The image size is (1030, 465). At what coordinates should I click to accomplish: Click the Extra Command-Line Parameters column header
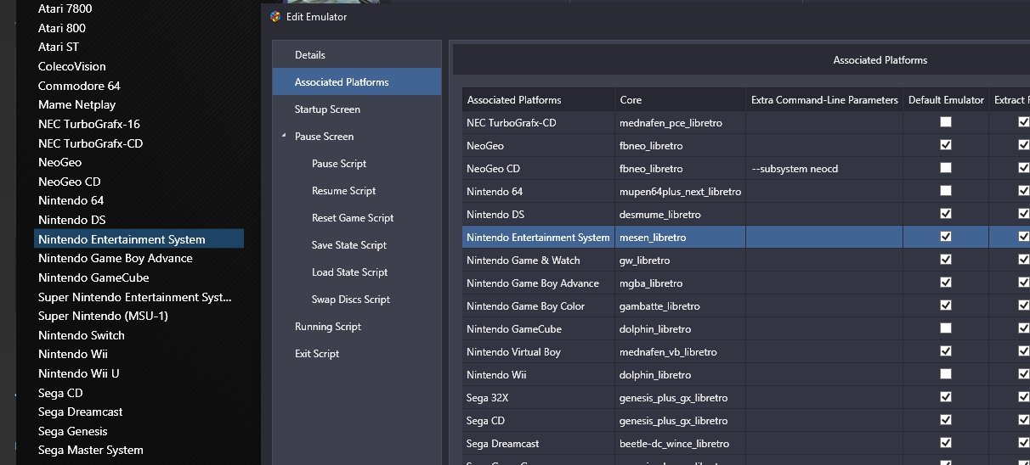(x=824, y=99)
